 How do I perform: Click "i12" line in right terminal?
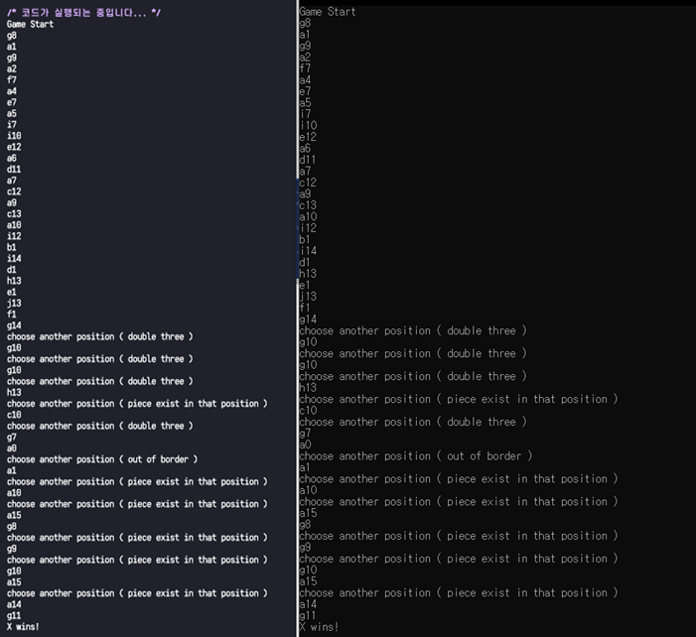(x=308, y=228)
